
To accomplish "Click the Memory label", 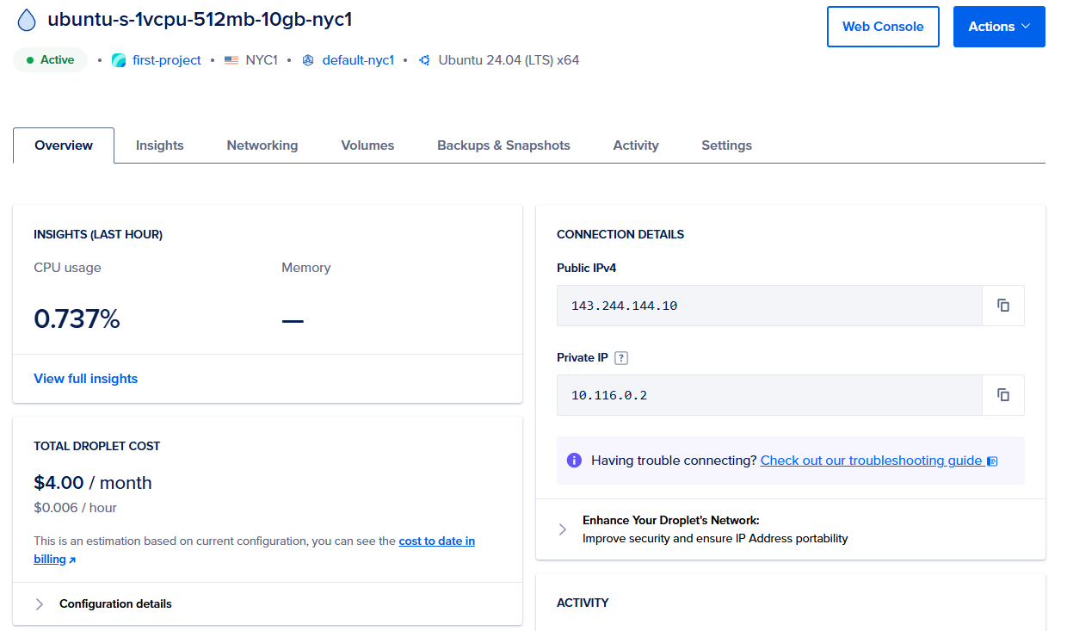I will click(x=305, y=268).
